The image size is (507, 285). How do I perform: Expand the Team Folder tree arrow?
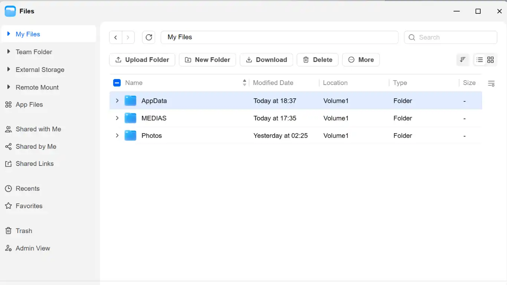pos(9,52)
